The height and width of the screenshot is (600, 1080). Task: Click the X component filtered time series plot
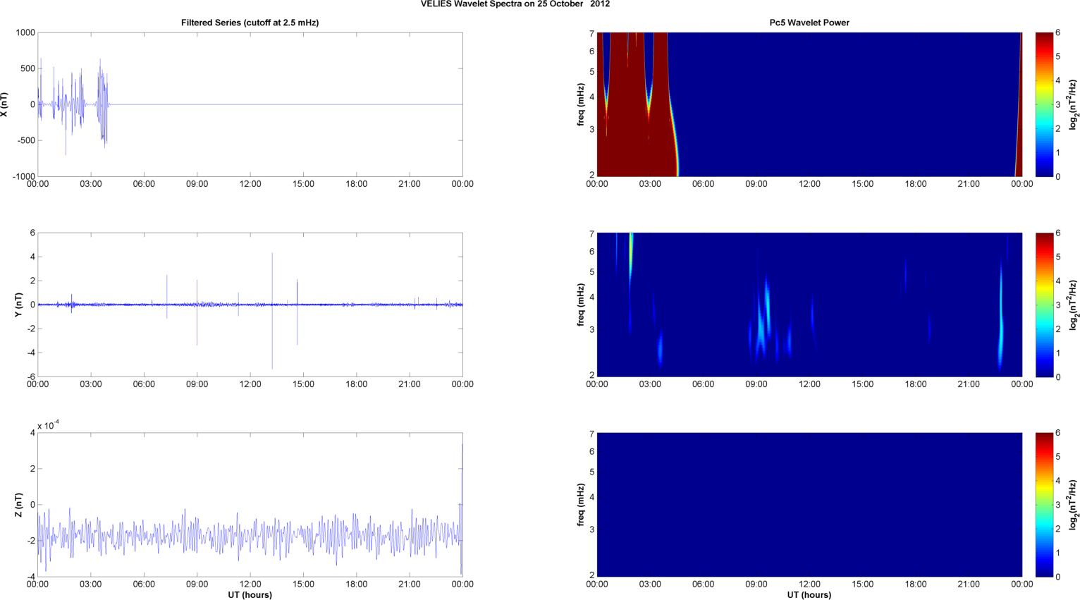[x=250, y=104]
